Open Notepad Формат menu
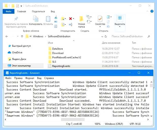This screenshot has height=130, width=157. point(30,78)
